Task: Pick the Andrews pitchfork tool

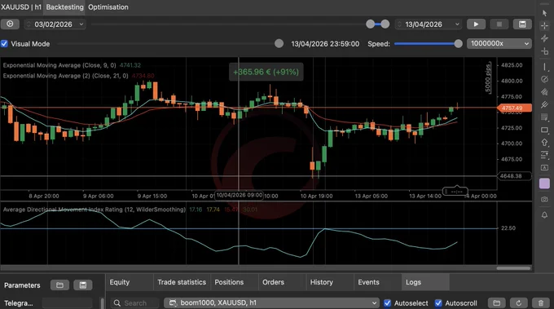Action: coord(544,104)
